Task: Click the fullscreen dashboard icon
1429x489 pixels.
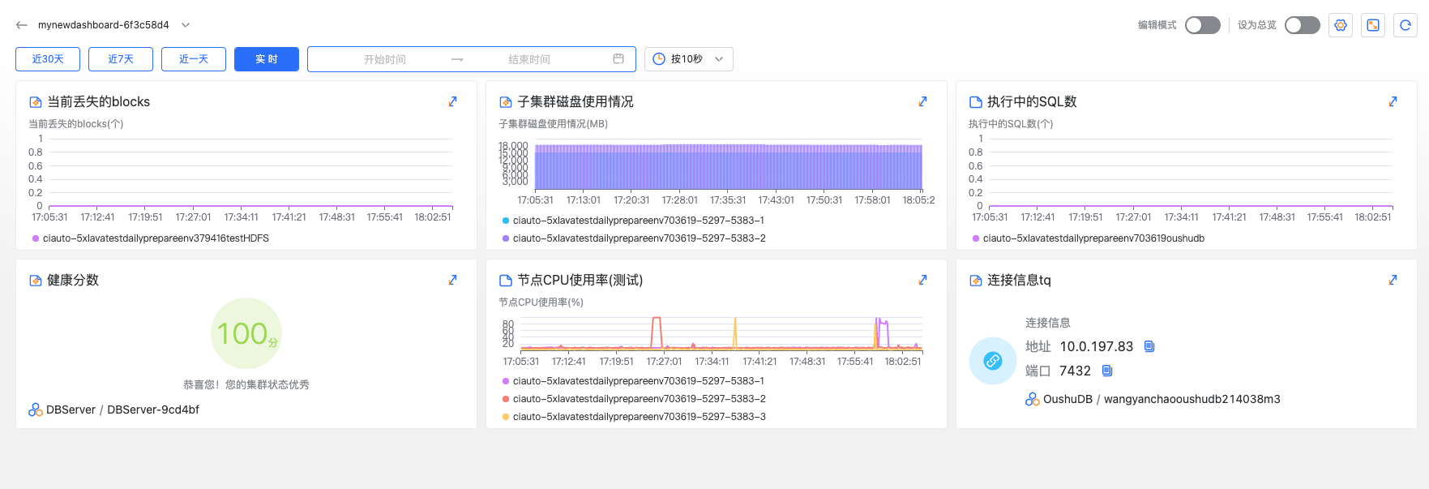Action: click(x=1373, y=25)
